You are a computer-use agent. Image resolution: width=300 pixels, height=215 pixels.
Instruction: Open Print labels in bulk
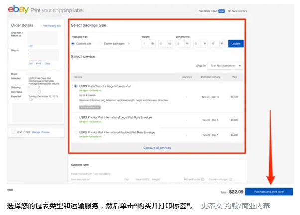point(208,11)
